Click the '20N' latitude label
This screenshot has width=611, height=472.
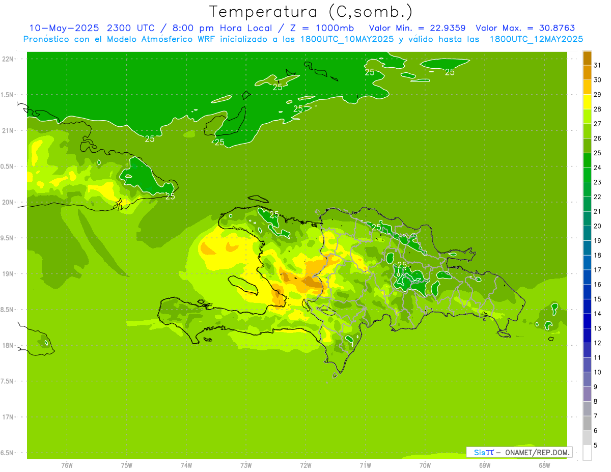(8, 203)
